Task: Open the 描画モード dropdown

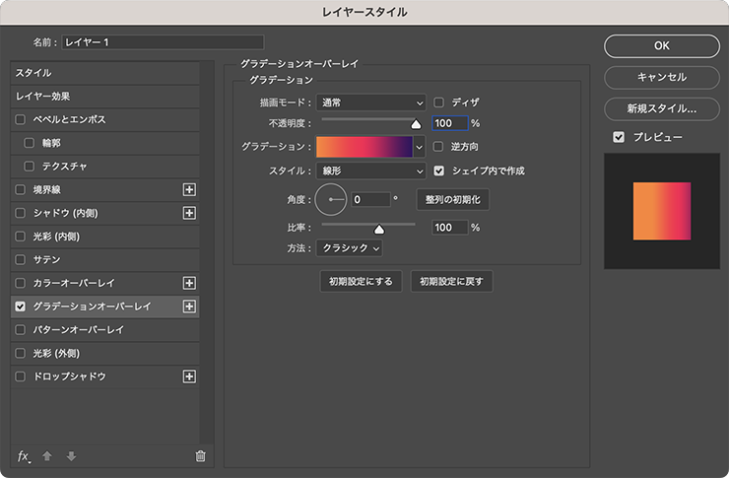Action: [x=370, y=102]
